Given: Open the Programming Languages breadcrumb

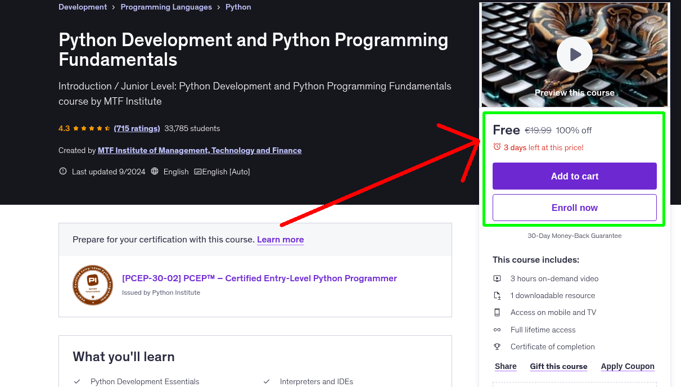Looking at the screenshot, I should pos(166,7).
